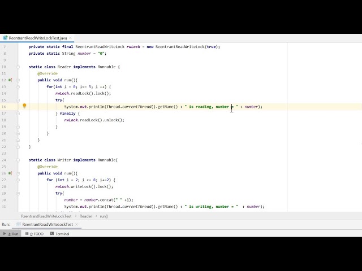Click the Run: panel label

[x=6, y=224]
